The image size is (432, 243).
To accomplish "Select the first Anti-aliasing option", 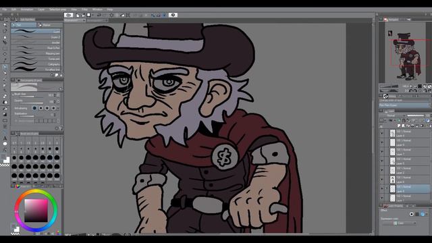I will pos(34,108).
